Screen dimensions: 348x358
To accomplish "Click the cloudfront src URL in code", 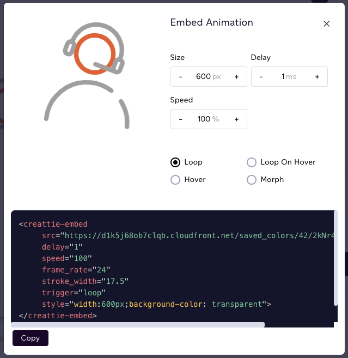I will tap(199, 235).
